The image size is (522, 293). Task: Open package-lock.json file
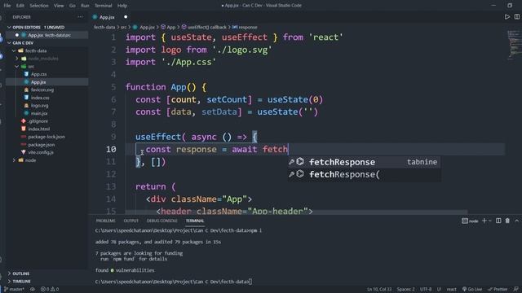click(x=46, y=137)
